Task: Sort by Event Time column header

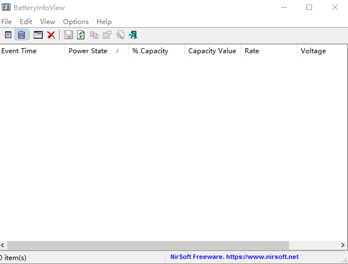Action: click(x=33, y=51)
